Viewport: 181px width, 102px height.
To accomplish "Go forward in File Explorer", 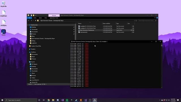I will click(31, 21).
